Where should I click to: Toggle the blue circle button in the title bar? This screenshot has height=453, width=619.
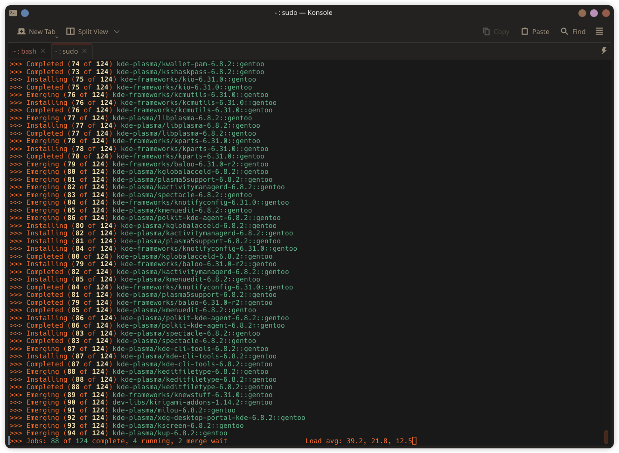pos(25,13)
